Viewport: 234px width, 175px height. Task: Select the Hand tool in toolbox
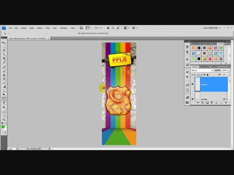point(4,116)
